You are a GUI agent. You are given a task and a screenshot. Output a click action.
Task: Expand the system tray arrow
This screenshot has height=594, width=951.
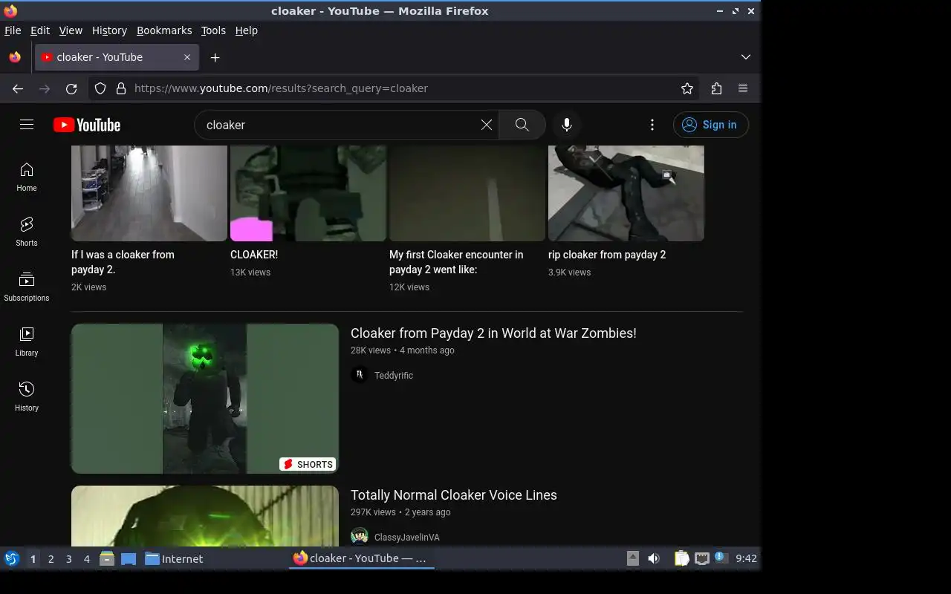pyautogui.click(x=633, y=558)
